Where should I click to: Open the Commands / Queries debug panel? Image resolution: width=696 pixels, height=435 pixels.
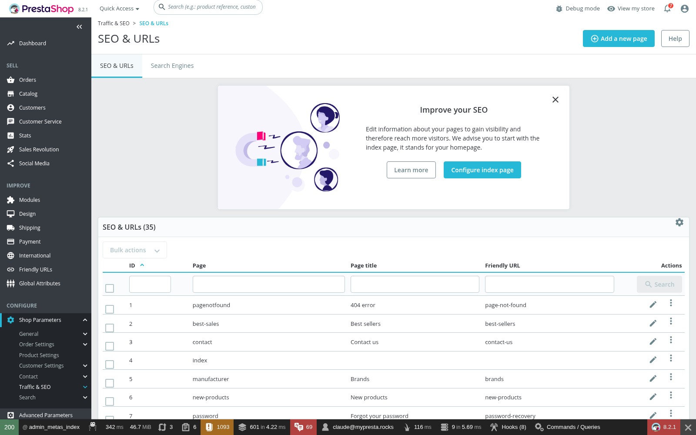coord(567,427)
